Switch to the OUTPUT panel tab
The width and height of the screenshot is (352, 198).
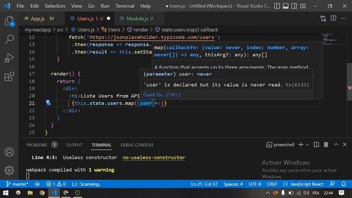point(74,145)
